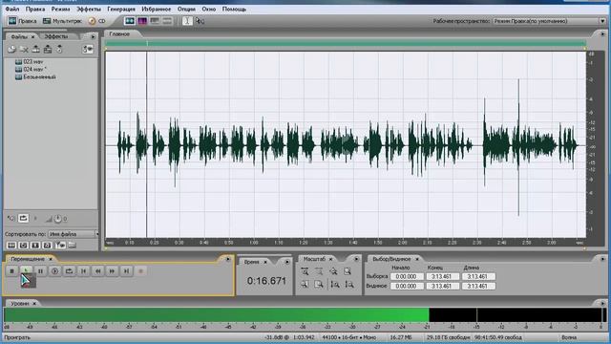Open the Время panel flyout menu
The width and height of the screenshot is (611, 344).
[x=287, y=262]
